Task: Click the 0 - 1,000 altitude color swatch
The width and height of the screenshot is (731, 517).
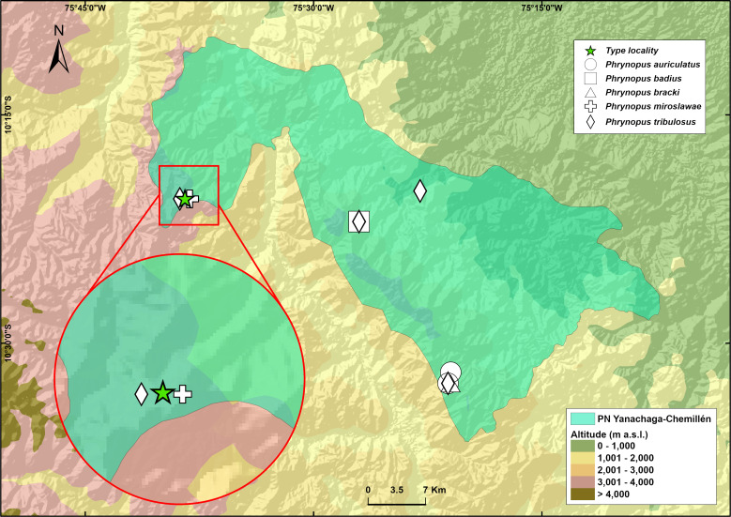Action: [583, 446]
